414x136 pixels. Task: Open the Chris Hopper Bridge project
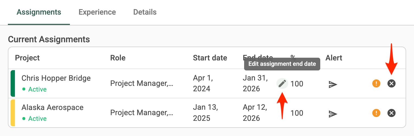56,78
